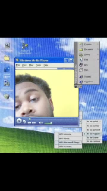Viewport: 107px width, 191px height.
Task: Expand first context menu item's submenu arrow
Action: point(100,121)
